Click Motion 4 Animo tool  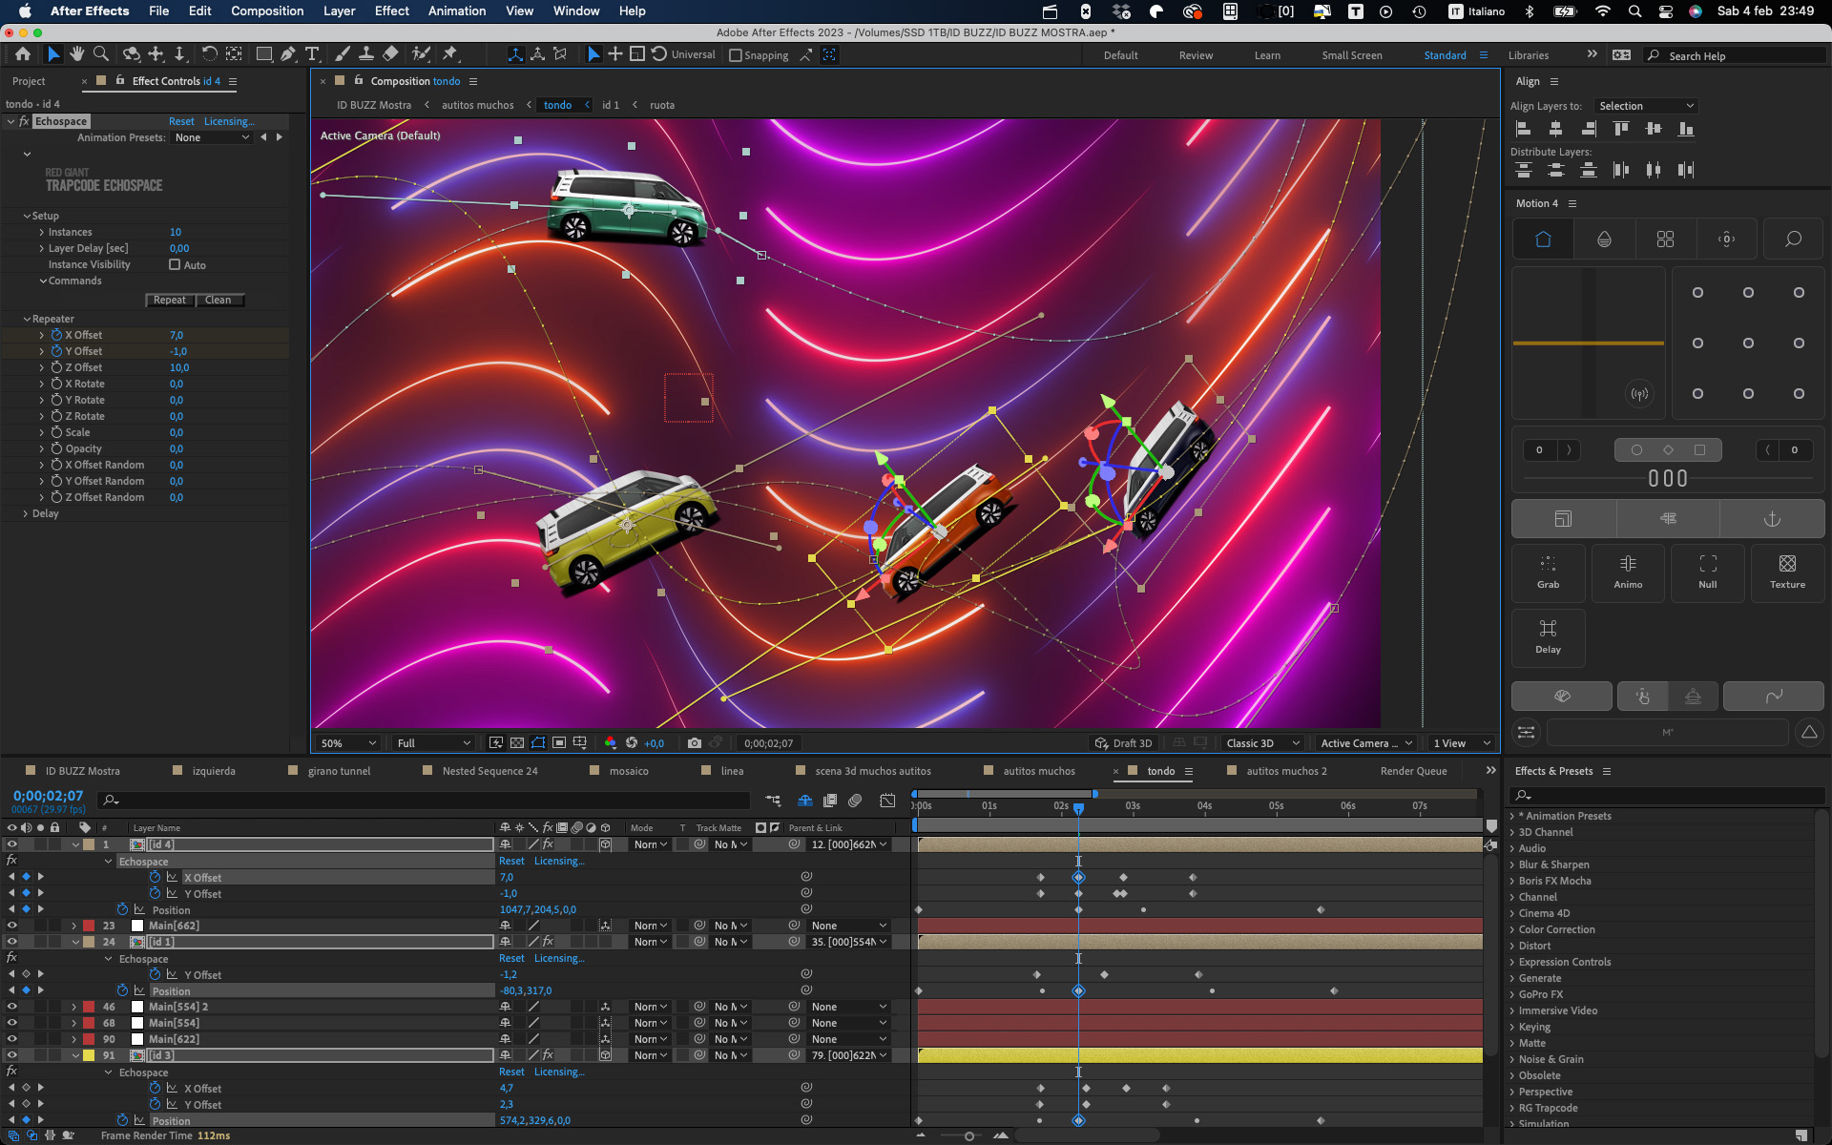pyautogui.click(x=1628, y=572)
